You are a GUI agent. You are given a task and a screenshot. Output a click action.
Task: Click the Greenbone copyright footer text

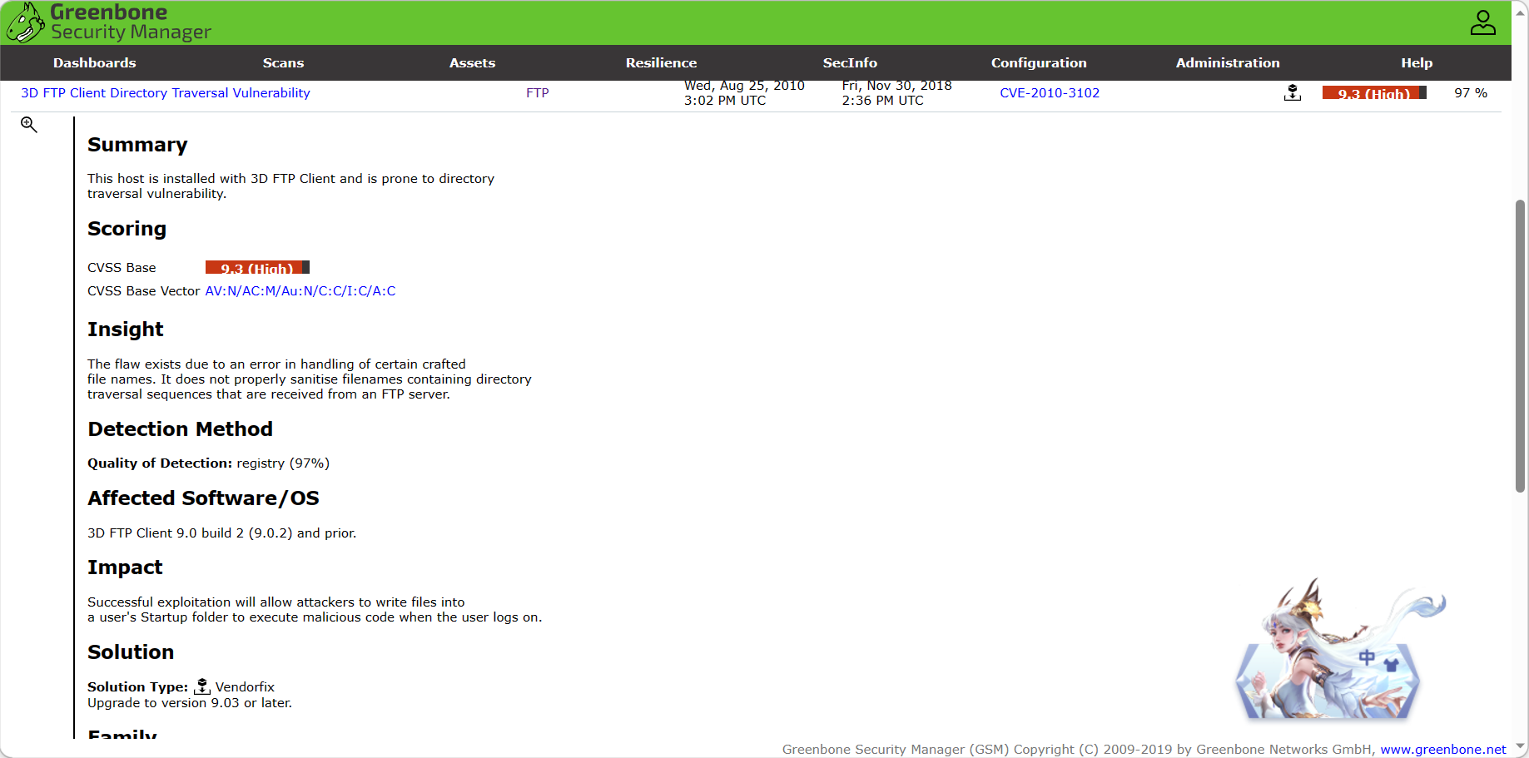pyautogui.click(x=1079, y=750)
